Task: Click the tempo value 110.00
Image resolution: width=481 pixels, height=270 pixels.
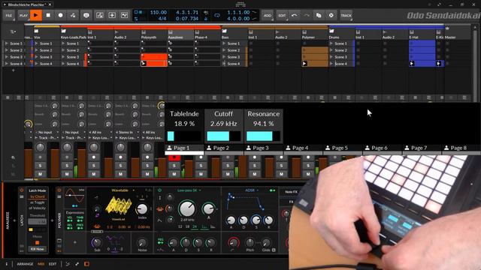Action: click(x=159, y=13)
